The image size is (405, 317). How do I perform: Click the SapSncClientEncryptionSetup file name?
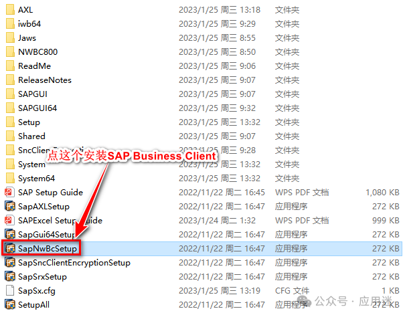click(x=74, y=263)
